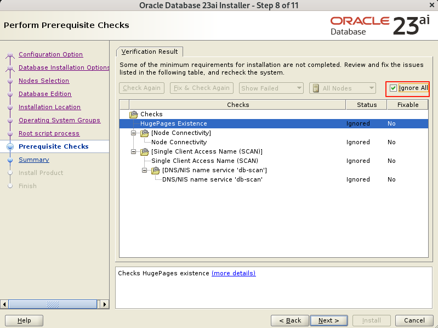438x328 pixels.
Task: Click the Fix & Check Again button
Action: [201, 88]
